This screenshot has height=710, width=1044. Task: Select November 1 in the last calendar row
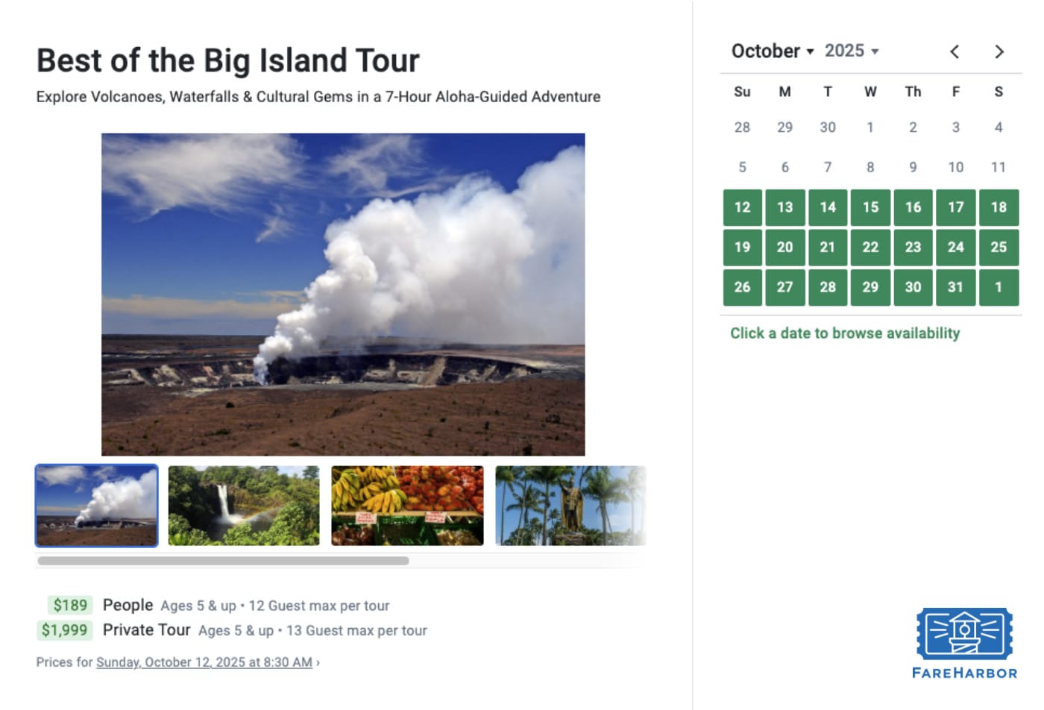coord(999,287)
